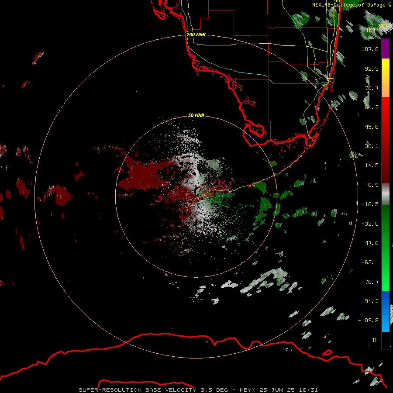Click the 76.7 velocity scale value
The width and height of the screenshot is (393, 393).
tap(372, 88)
